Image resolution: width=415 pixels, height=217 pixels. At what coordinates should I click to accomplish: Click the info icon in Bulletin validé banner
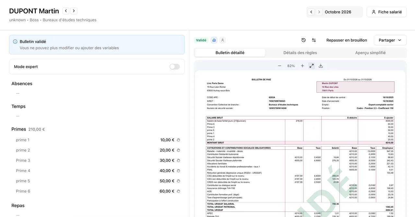click(15, 42)
